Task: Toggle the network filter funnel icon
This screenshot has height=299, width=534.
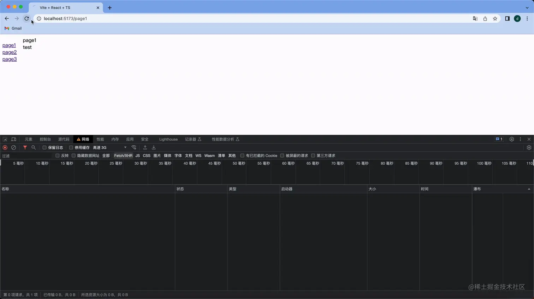Action: 25,148
